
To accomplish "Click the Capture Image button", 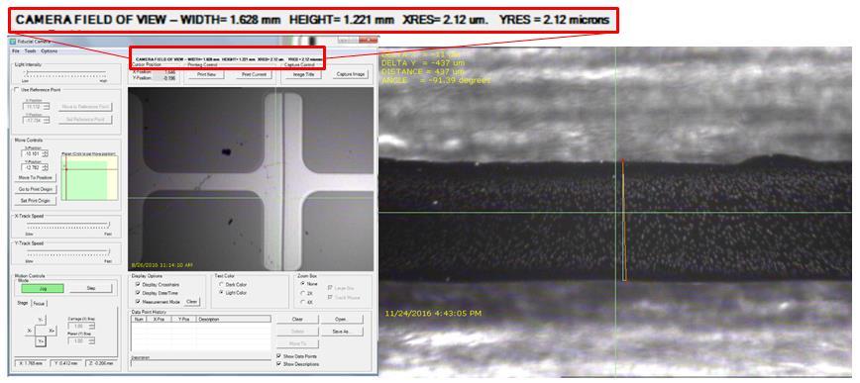I will (351, 74).
